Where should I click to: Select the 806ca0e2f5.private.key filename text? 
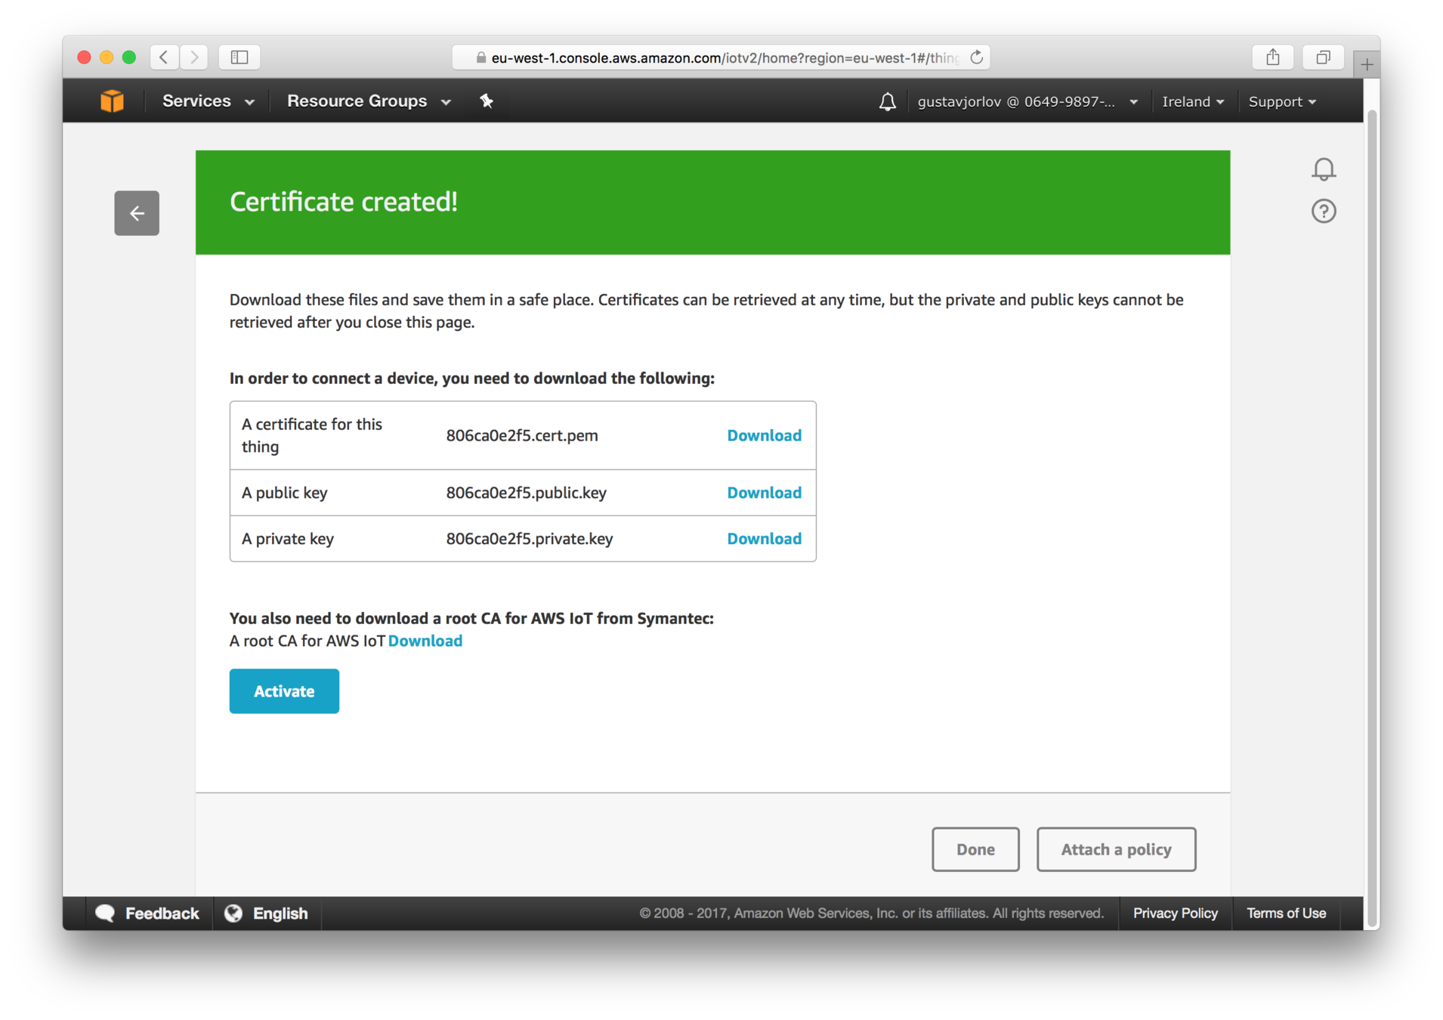[x=530, y=539]
